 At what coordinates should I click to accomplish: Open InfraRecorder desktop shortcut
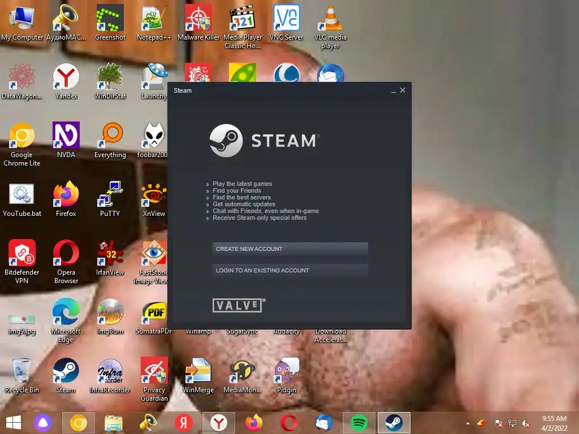[110, 375]
